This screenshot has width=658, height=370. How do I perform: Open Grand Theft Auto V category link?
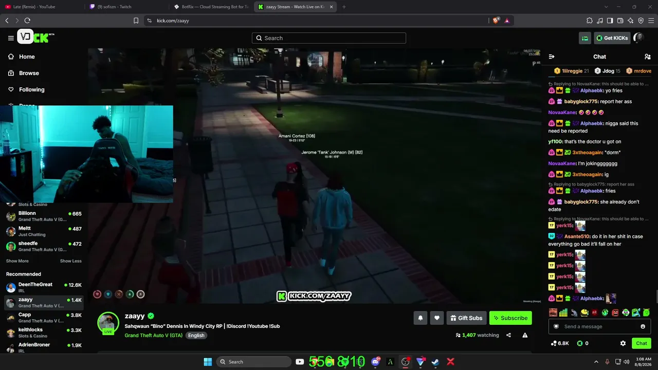tap(153, 335)
